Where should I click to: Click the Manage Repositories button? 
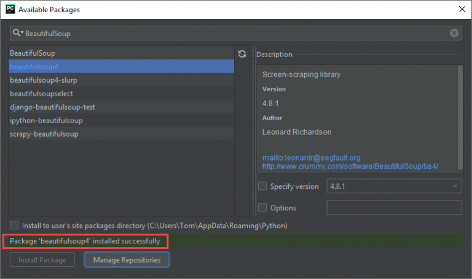coord(127,260)
